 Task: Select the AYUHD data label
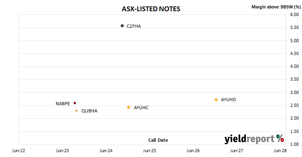coord(228,100)
